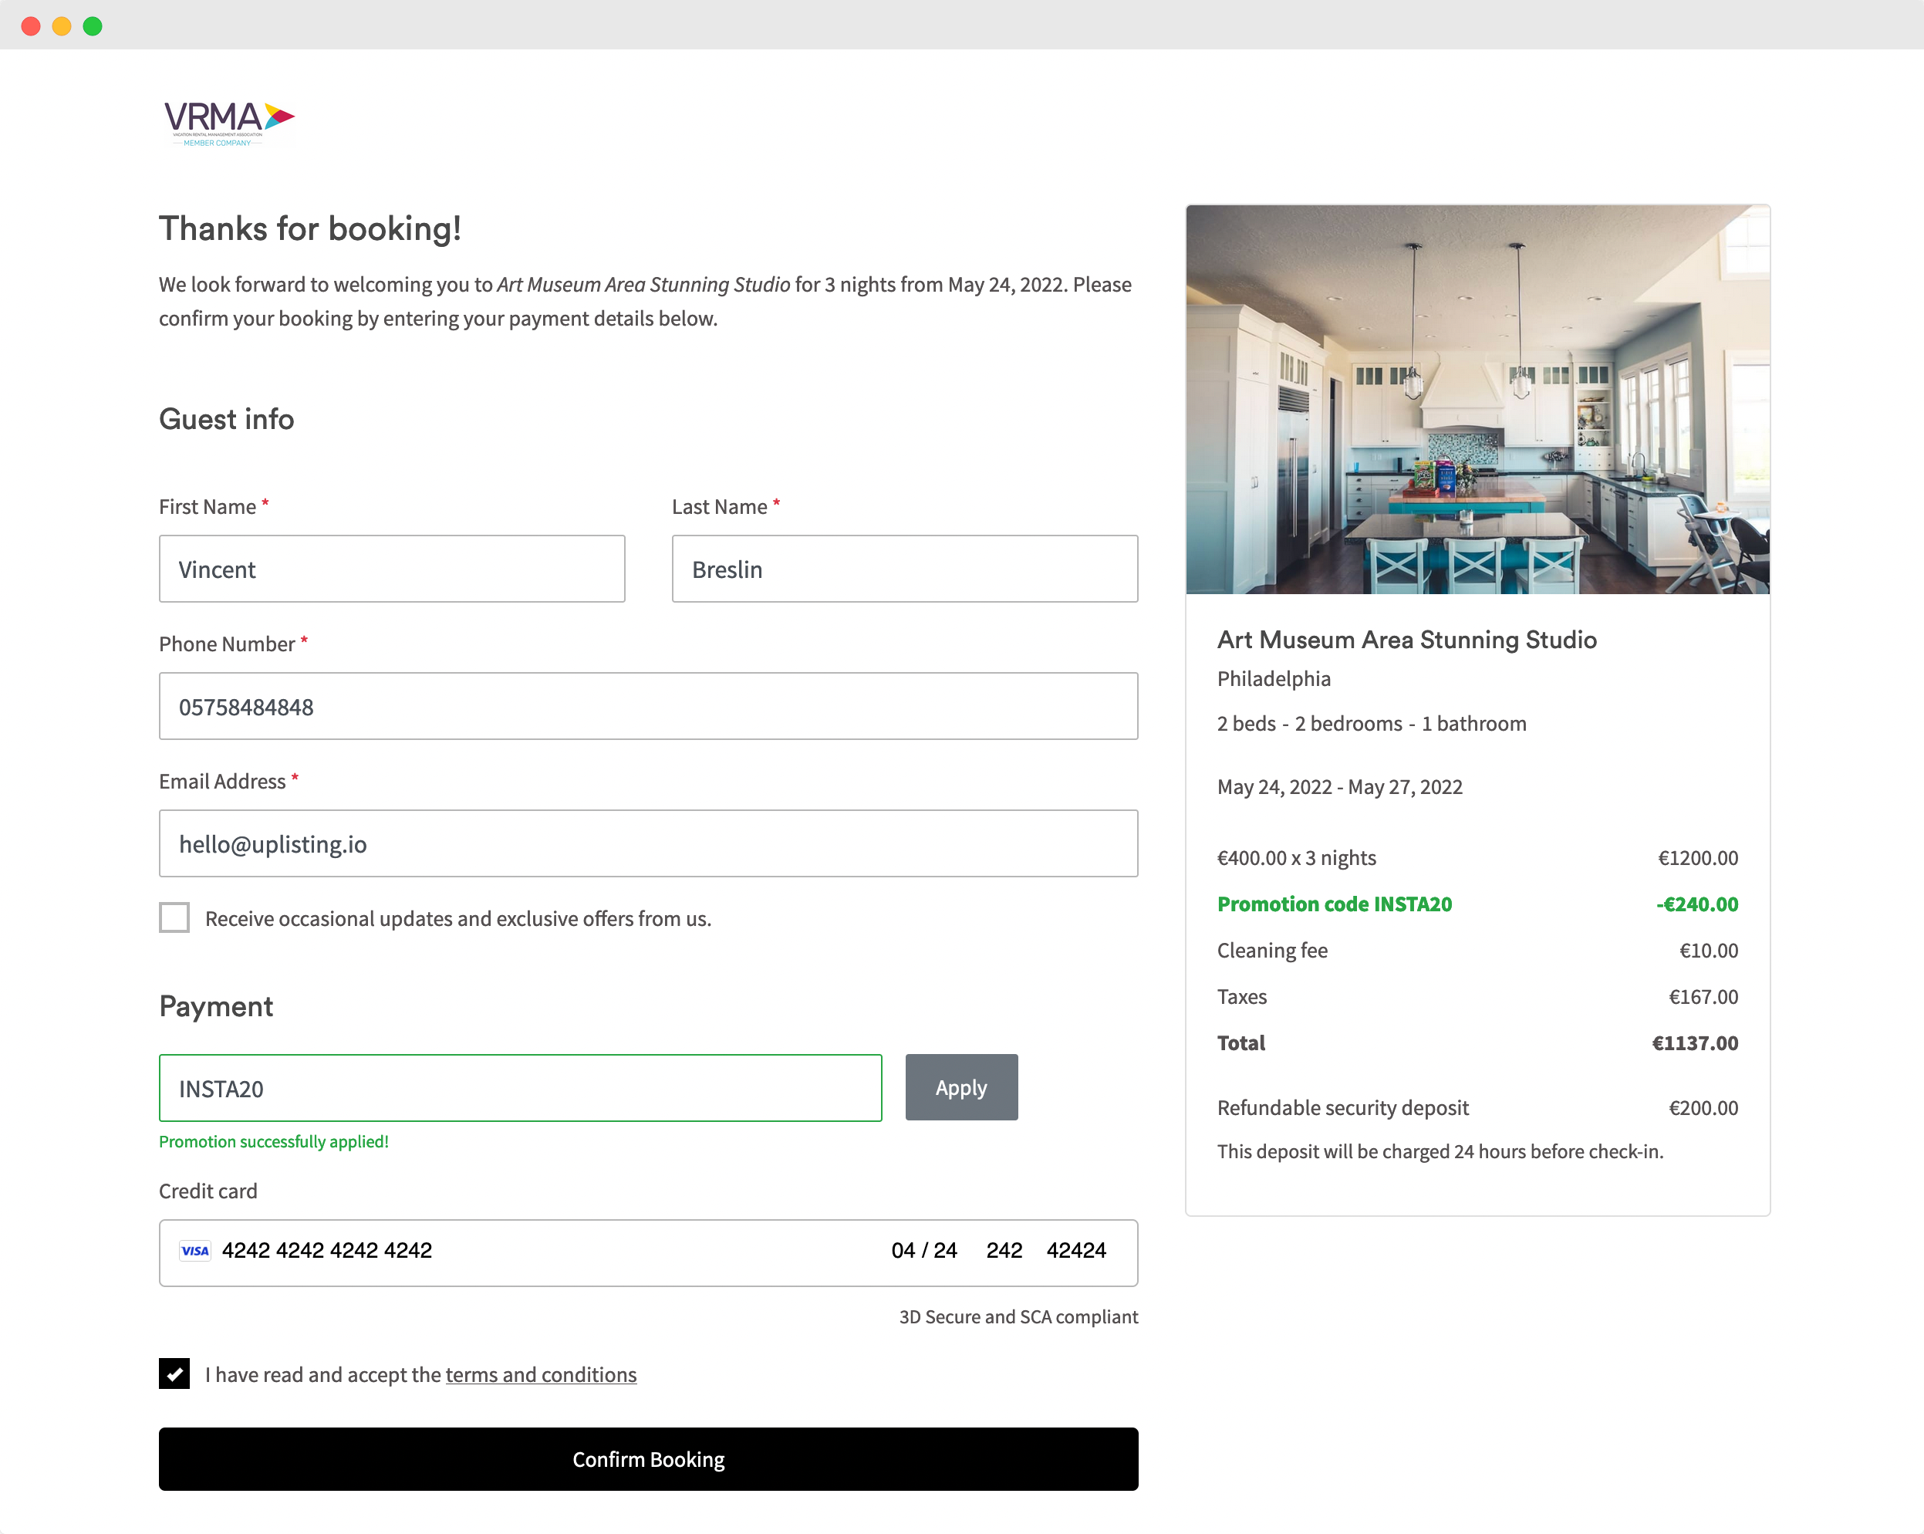1924x1534 pixels.
Task: Focus the Last Name field containing Breslin
Action: point(904,569)
